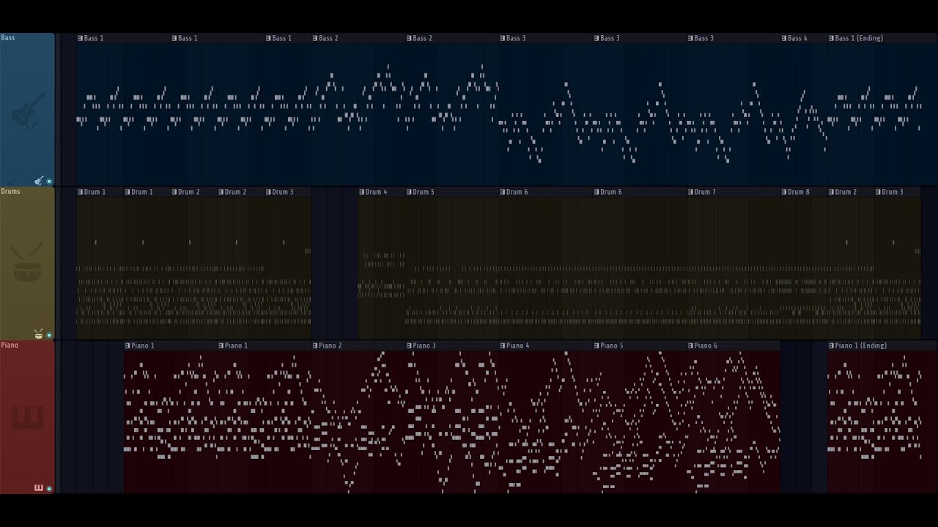938x527 pixels.
Task: Click the small guitar icon on Bass track
Action: coord(39,181)
